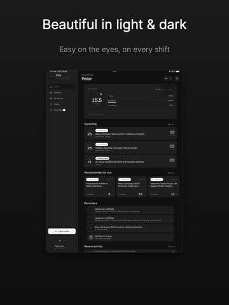This screenshot has height=305, width=229.
Task: Open the Pediatric Advanced Life Support course card
Action: tap(130, 147)
